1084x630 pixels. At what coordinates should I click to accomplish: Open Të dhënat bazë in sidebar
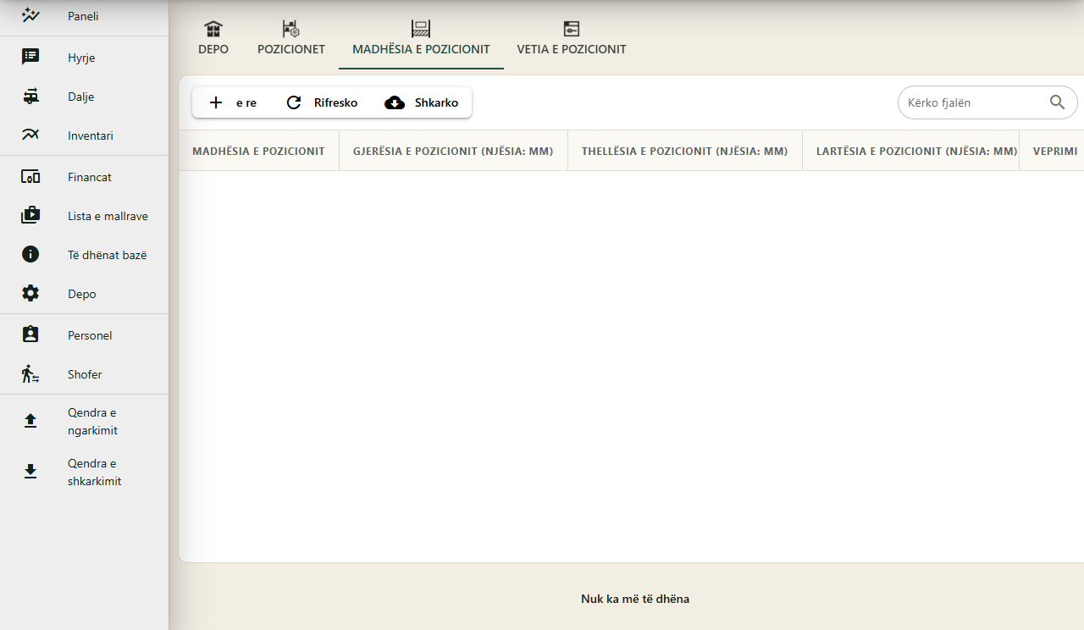[84, 255]
